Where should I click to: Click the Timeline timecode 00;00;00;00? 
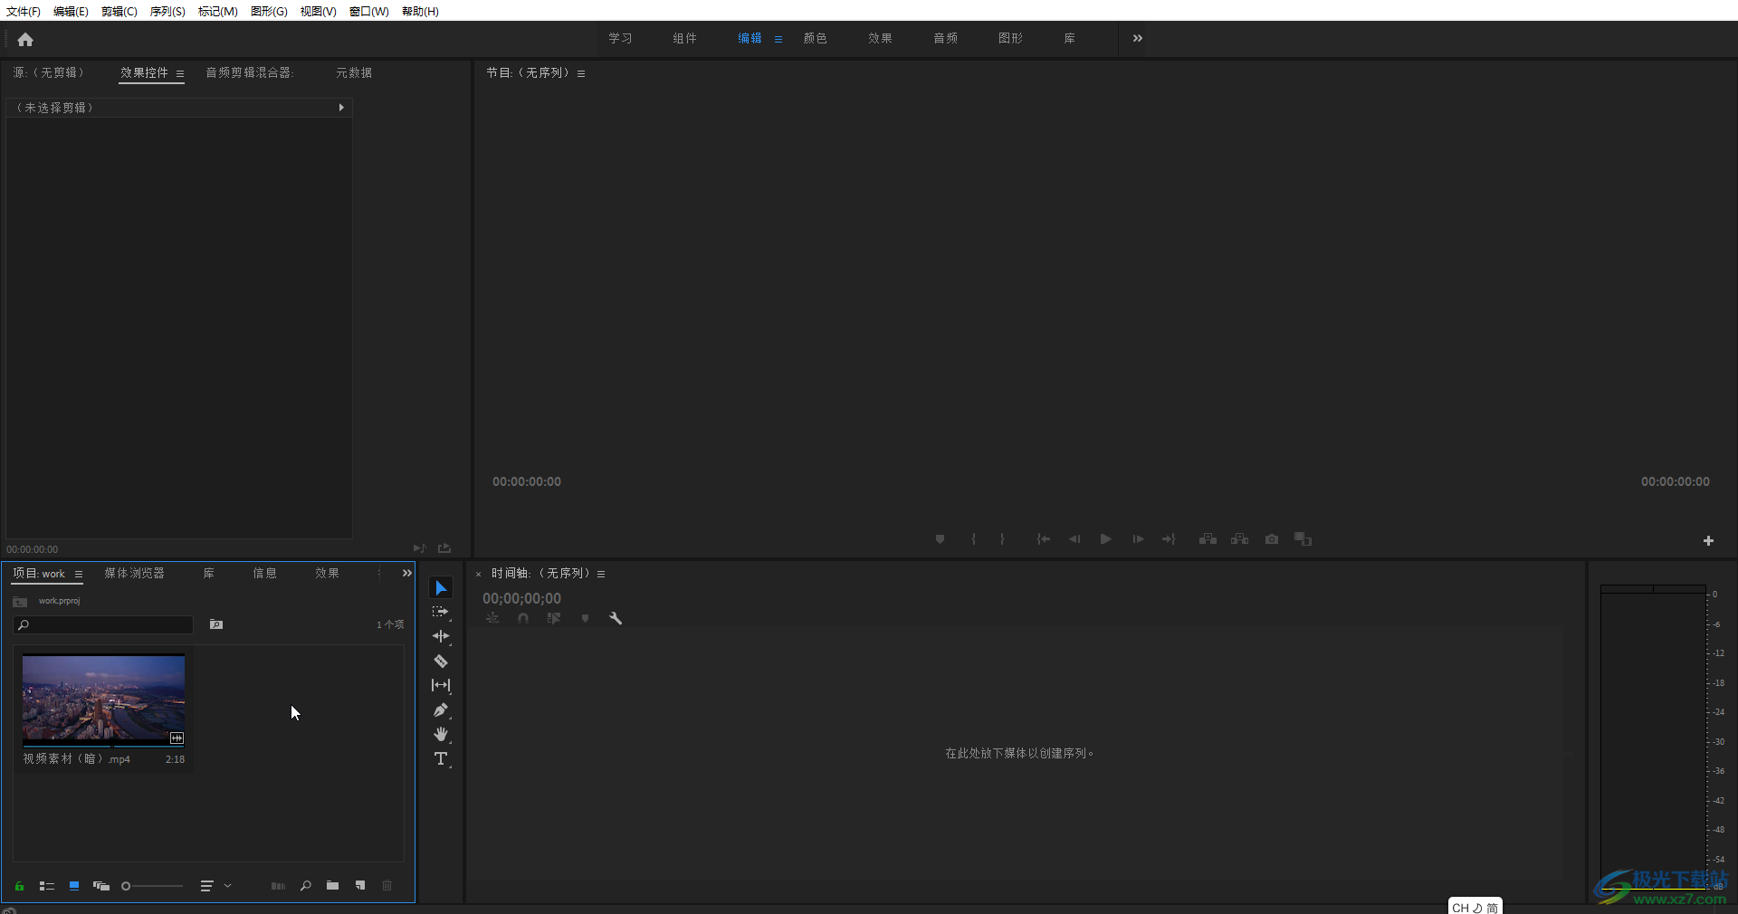pyautogui.click(x=521, y=598)
